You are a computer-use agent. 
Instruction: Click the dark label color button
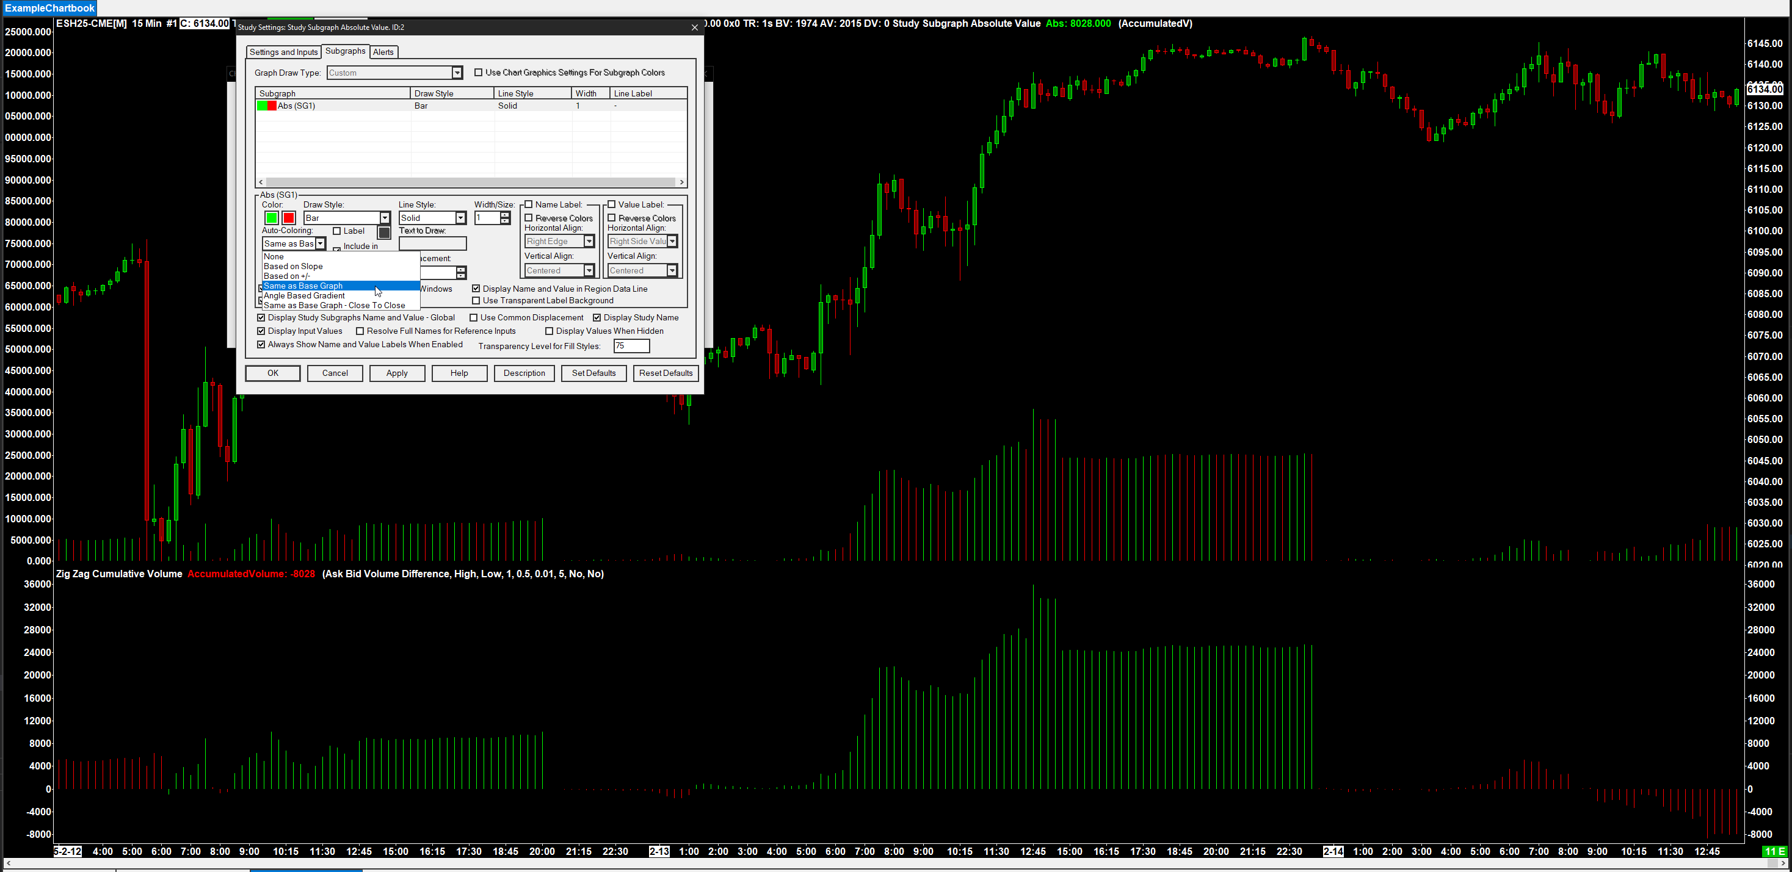[383, 232]
